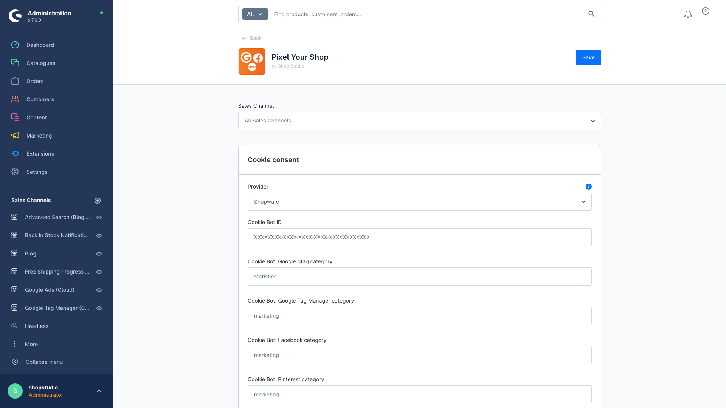This screenshot has height=408, width=726.
Task: Click the Orders bag icon
Action: (15, 81)
